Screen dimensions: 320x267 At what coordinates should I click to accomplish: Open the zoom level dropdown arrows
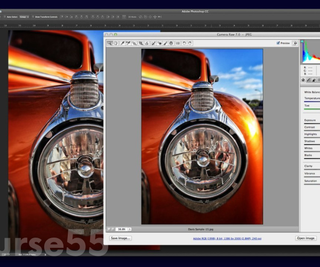[x=130, y=229]
